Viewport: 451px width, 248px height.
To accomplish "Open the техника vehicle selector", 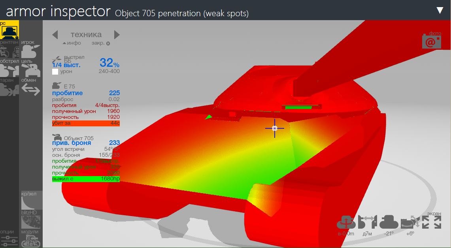I will tap(86, 34).
